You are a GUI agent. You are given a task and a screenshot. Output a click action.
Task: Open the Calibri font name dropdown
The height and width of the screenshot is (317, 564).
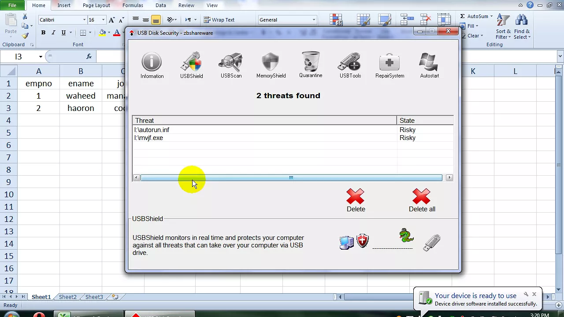tap(84, 20)
